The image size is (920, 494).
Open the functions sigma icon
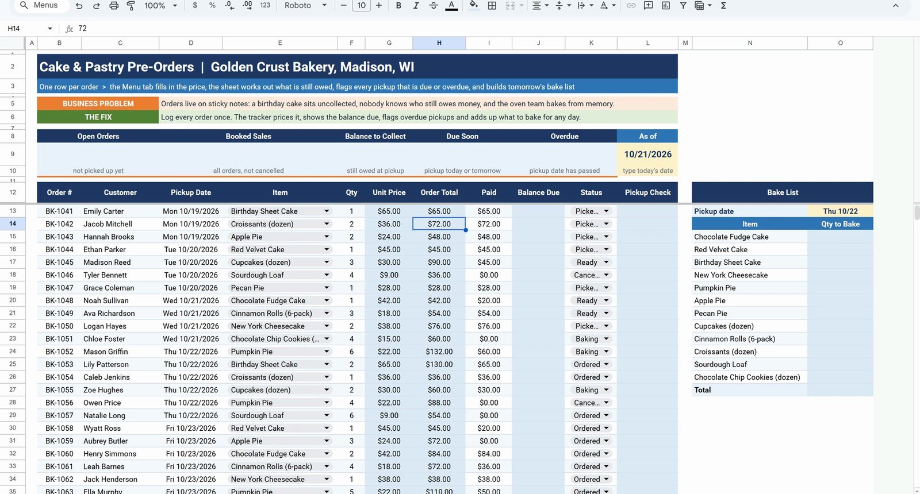click(x=723, y=6)
